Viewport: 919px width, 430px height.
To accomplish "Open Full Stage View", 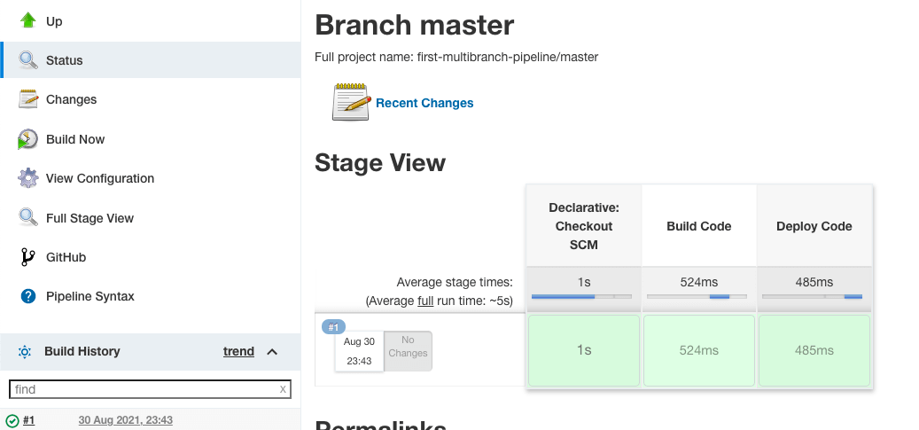I will tap(90, 218).
